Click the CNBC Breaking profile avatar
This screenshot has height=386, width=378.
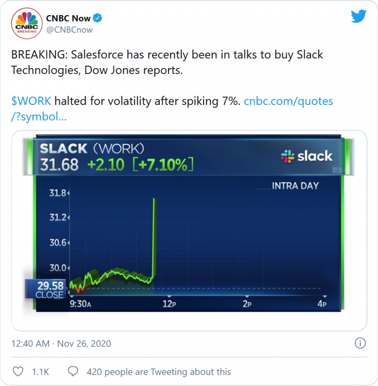26,24
